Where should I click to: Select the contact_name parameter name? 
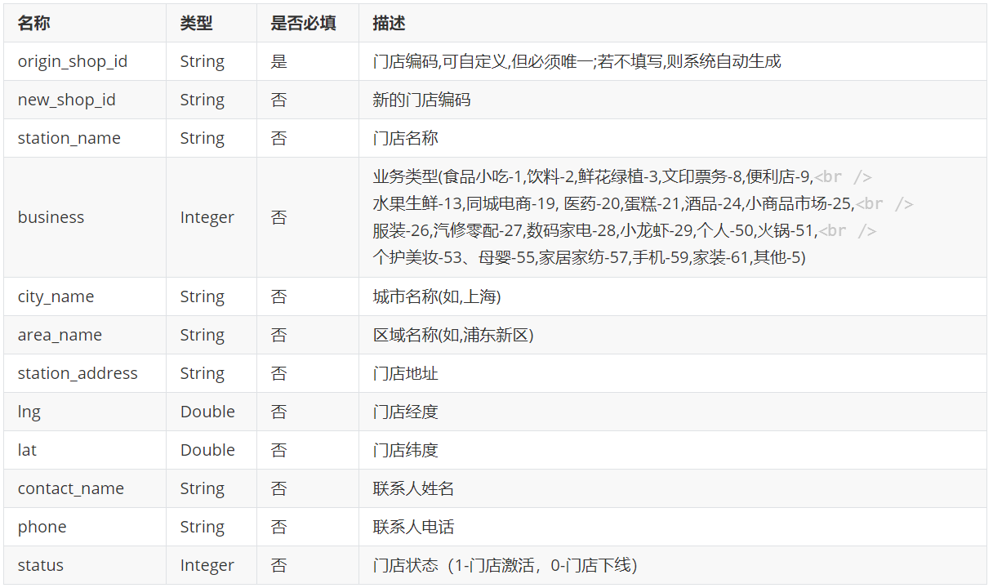(71, 488)
